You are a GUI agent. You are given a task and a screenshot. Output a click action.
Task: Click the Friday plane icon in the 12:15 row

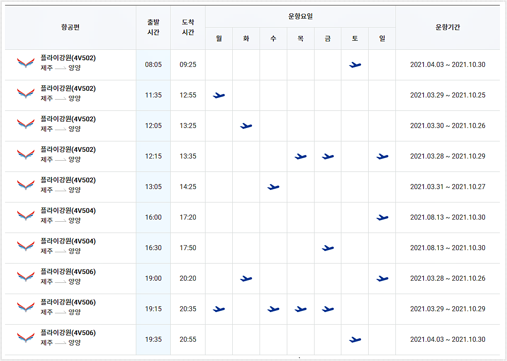[328, 156]
